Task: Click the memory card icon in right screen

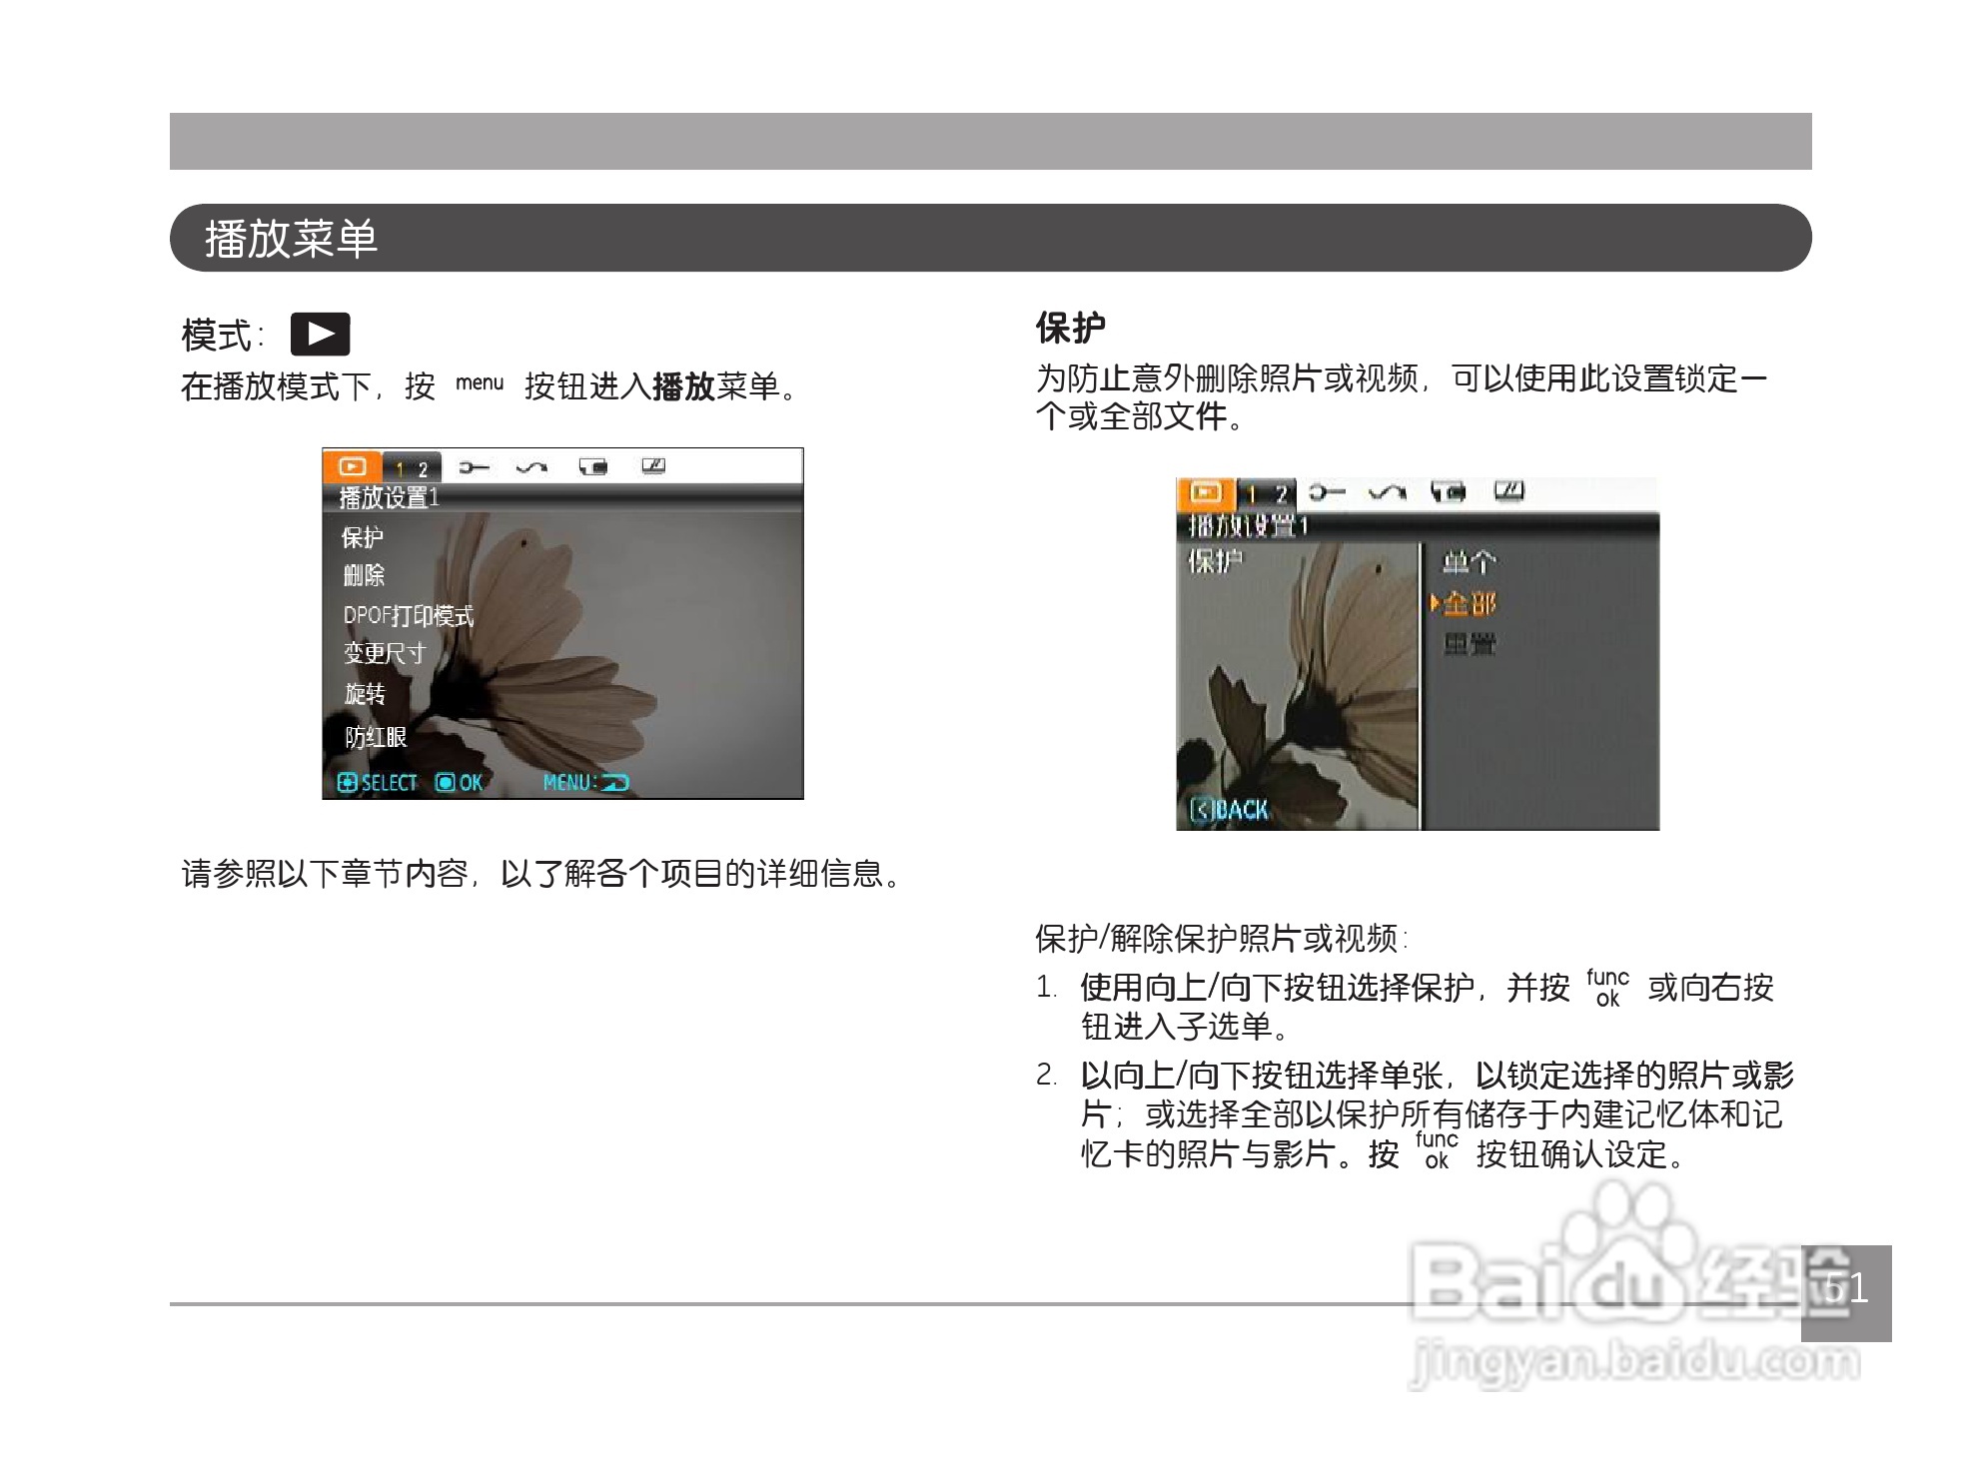Action: pyautogui.click(x=1448, y=492)
